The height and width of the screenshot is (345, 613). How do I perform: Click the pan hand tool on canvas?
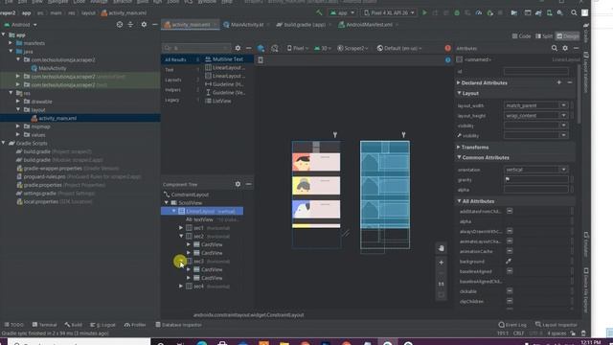point(441,248)
